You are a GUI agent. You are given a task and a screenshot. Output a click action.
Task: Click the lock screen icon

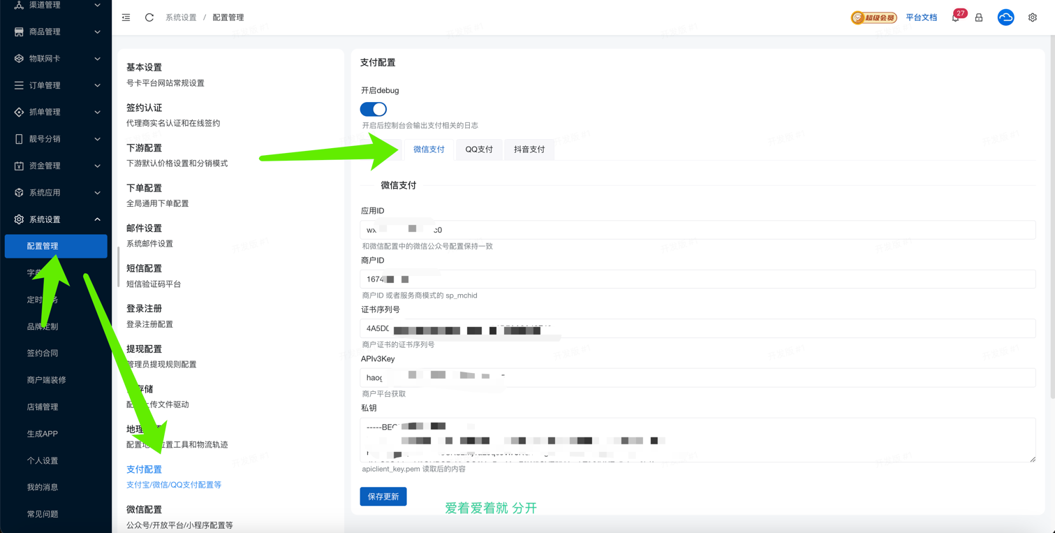979,17
